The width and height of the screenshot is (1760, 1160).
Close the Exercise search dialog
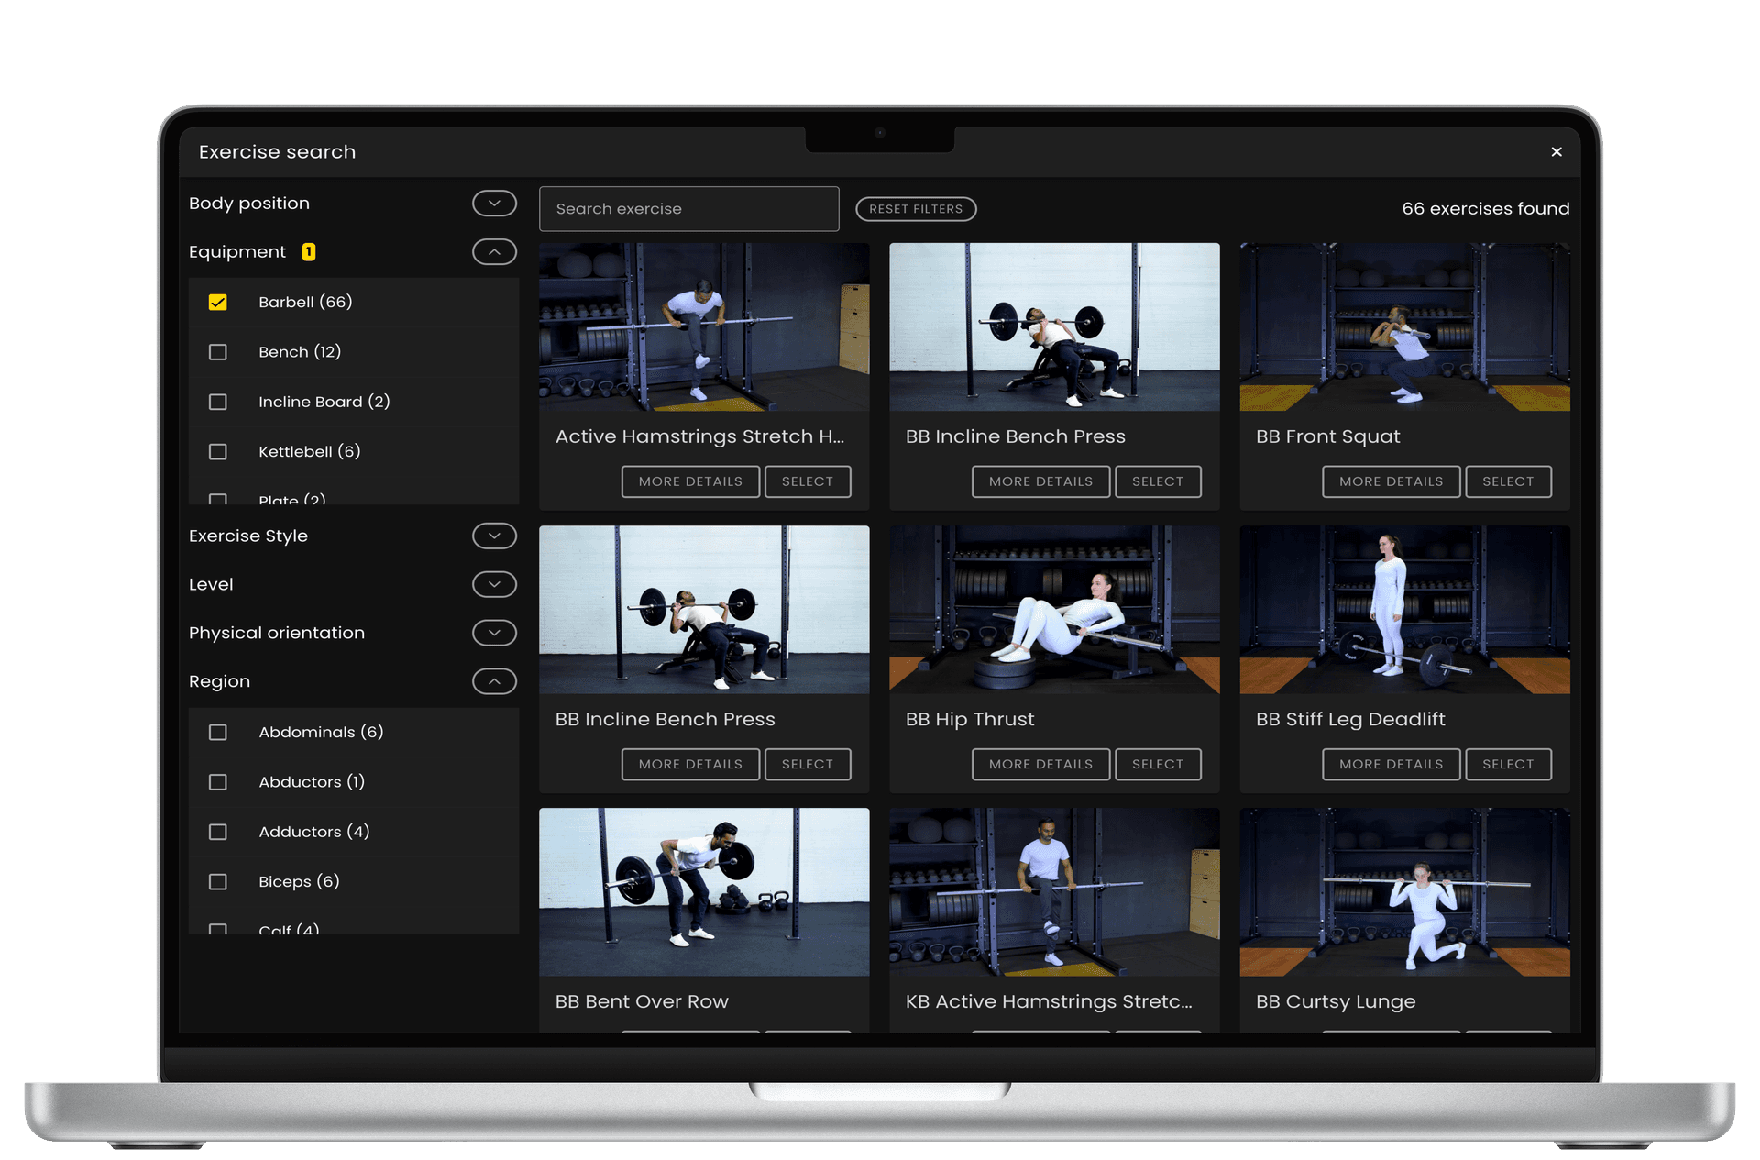pyautogui.click(x=1556, y=152)
